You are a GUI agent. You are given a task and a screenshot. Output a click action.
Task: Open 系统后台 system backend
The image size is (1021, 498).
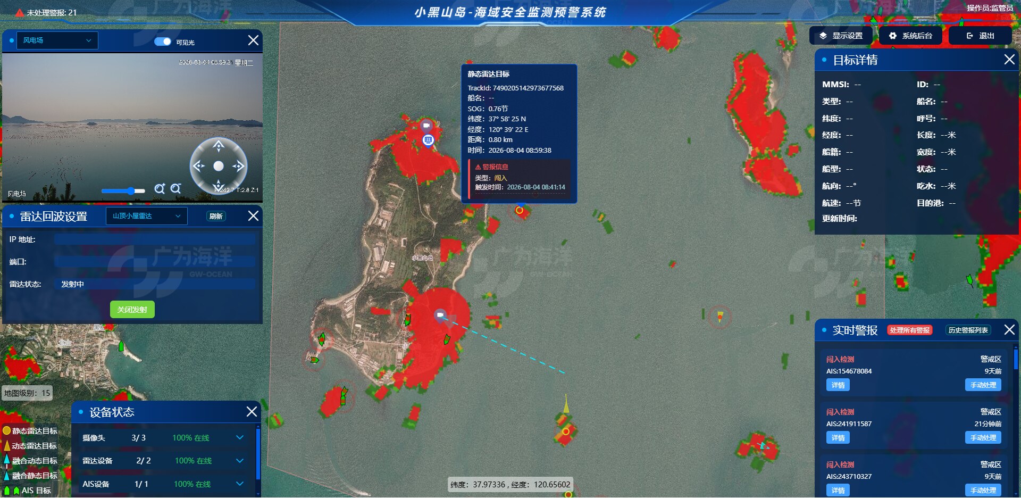point(910,36)
